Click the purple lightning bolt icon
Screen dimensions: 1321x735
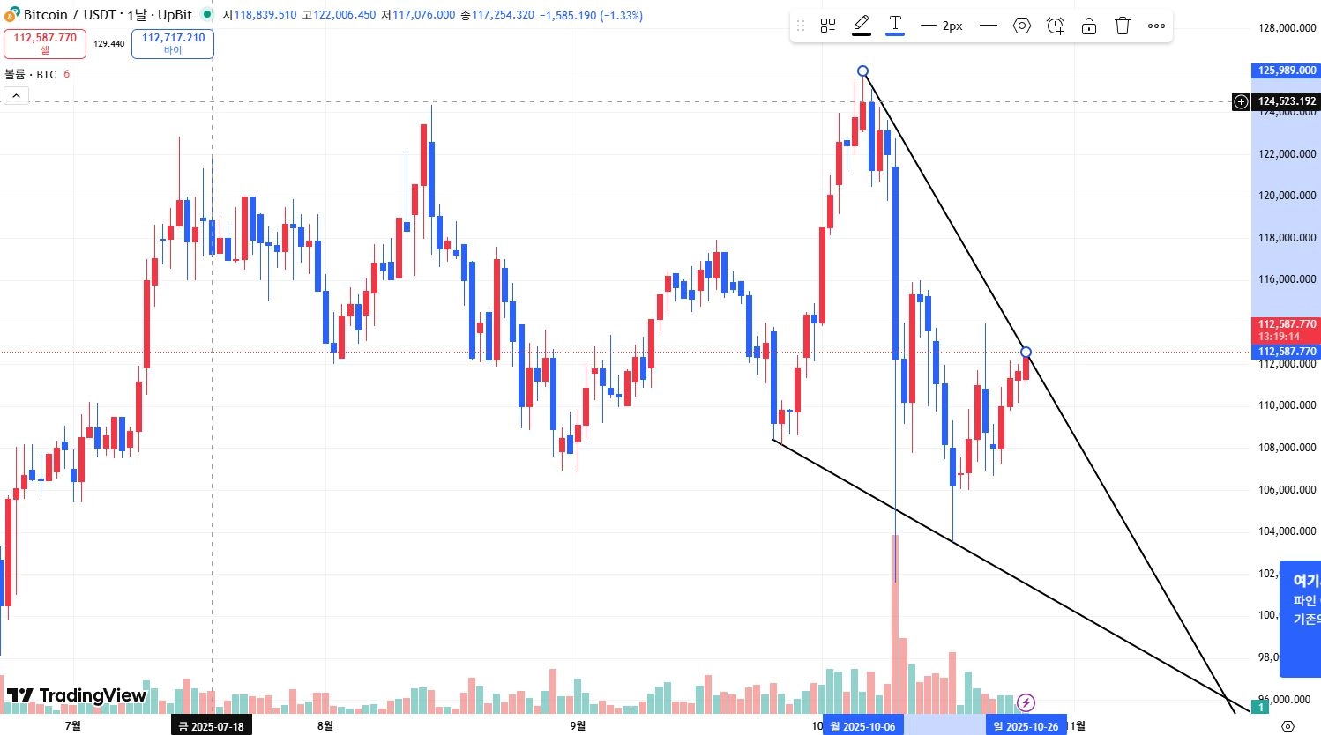pos(1026,702)
